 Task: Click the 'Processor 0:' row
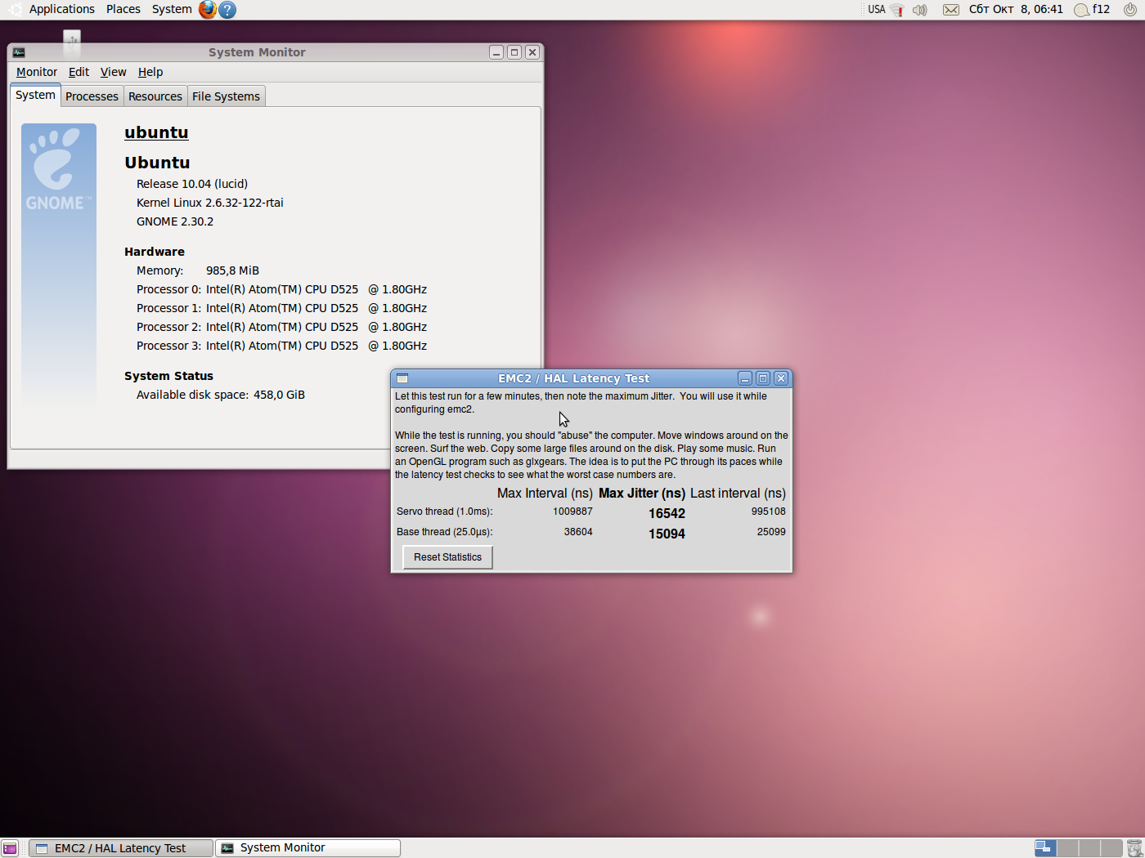[x=281, y=289]
